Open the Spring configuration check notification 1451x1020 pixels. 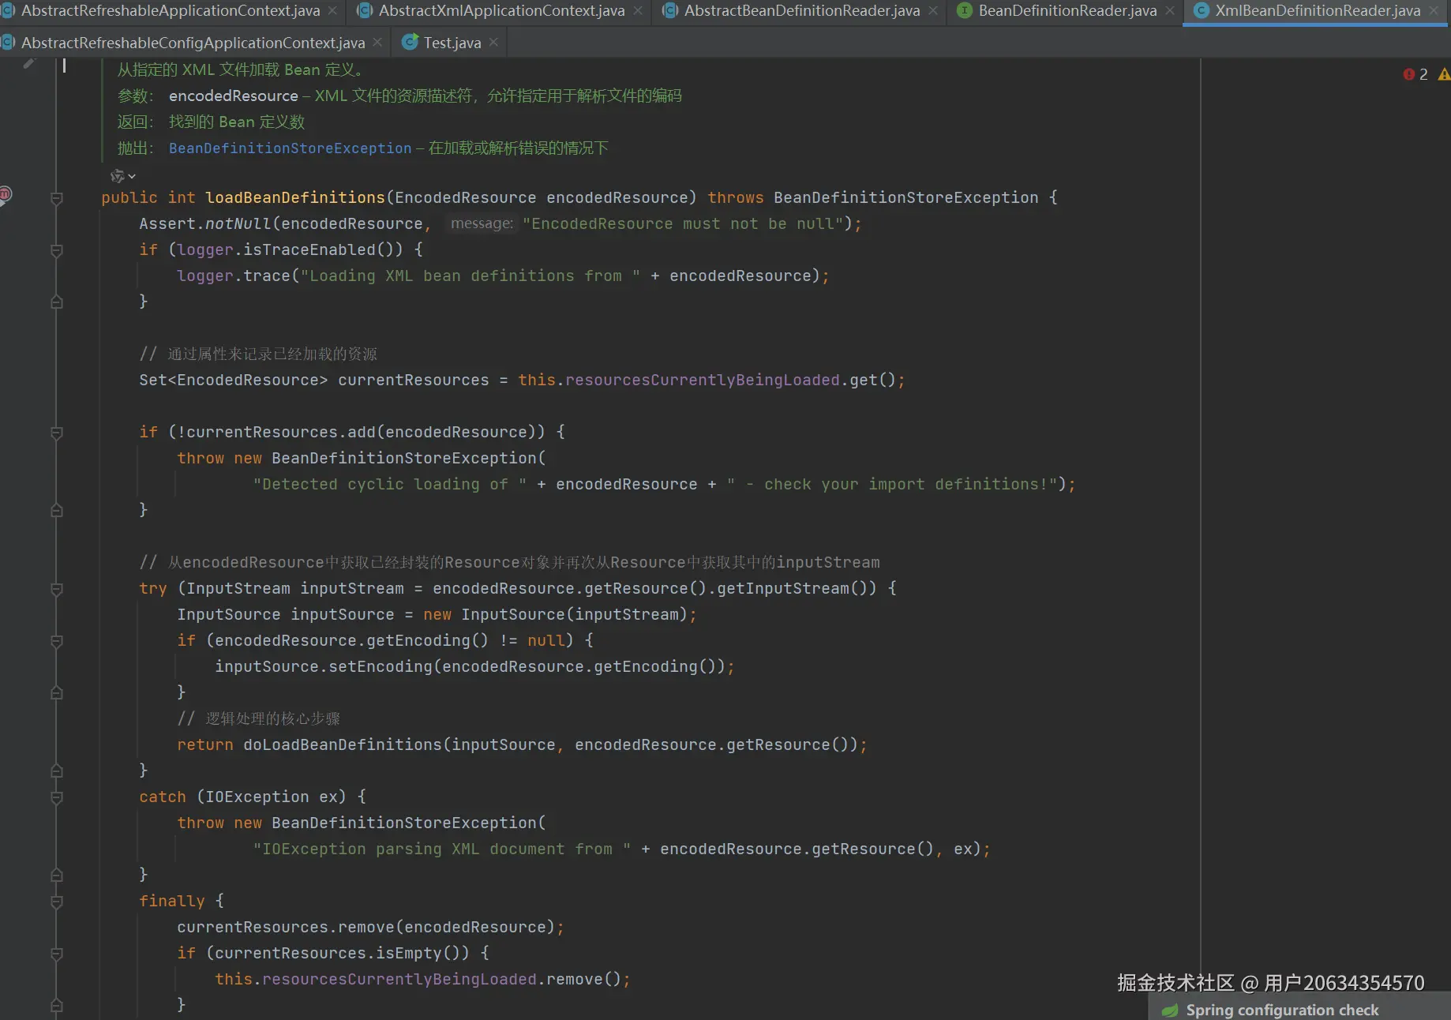[1282, 1010]
